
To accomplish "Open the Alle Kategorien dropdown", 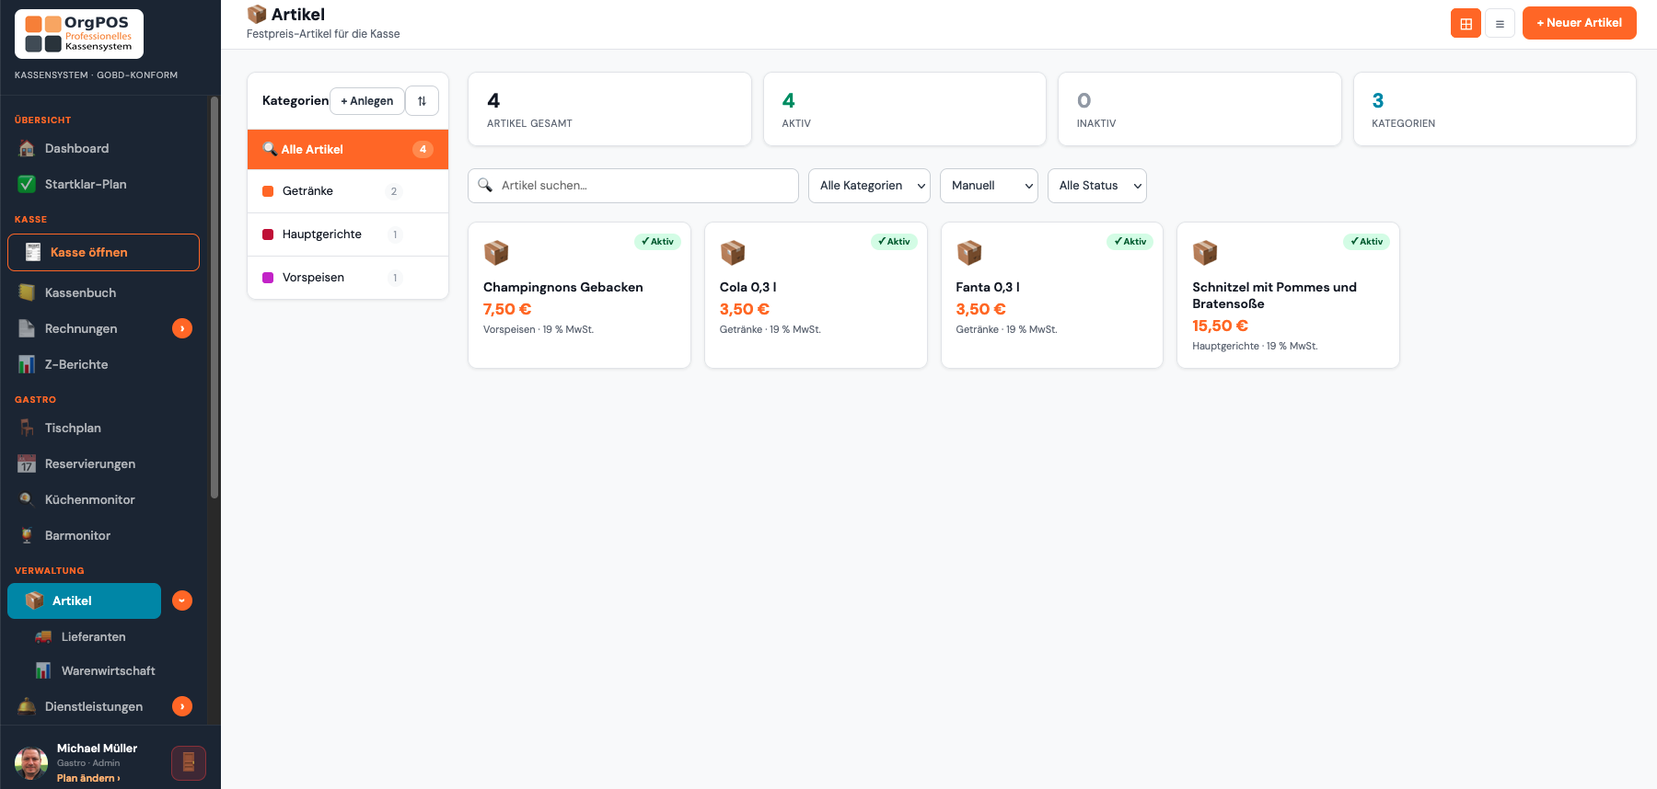I will 869,186.
